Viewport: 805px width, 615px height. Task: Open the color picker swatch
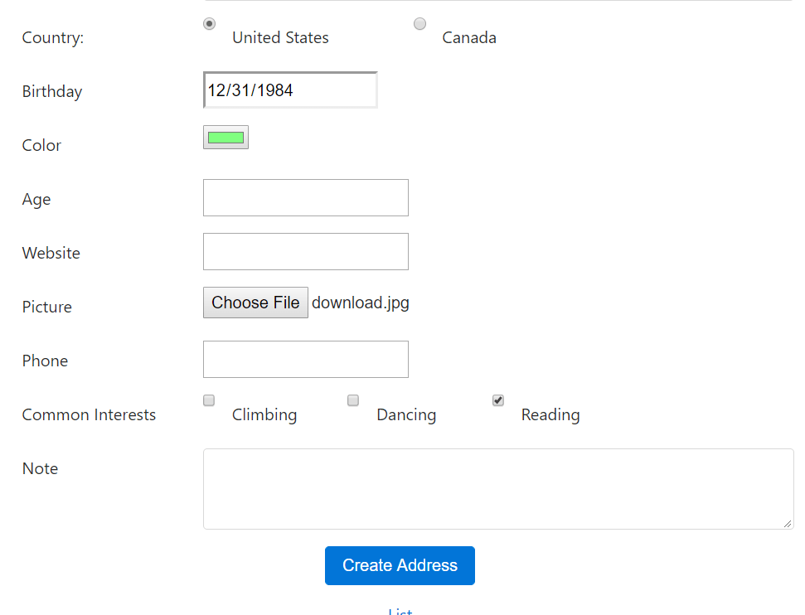coord(225,137)
